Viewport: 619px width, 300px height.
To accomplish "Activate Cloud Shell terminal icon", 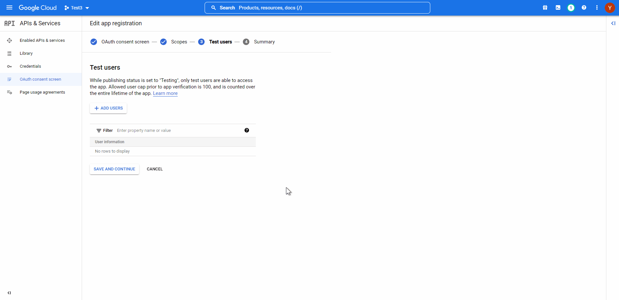I will [x=558, y=8].
